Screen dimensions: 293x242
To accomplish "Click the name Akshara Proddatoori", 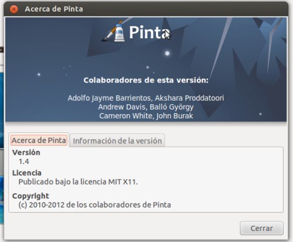I will tap(189, 98).
